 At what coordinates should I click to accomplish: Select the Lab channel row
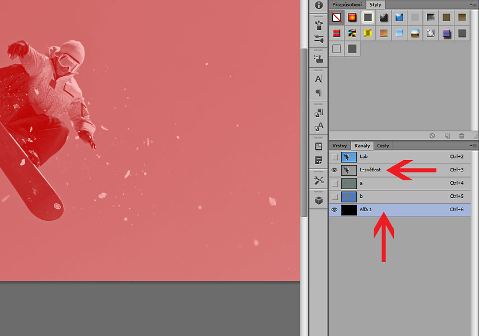(x=399, y=157)
